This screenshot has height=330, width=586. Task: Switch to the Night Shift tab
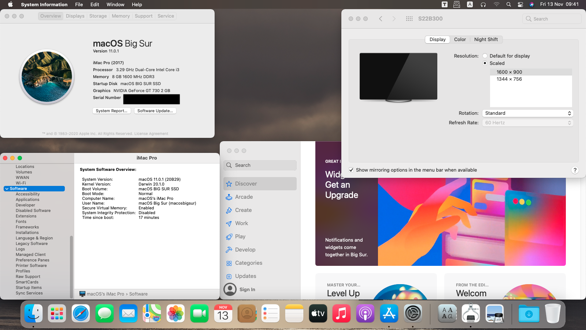tap(486, 40)
